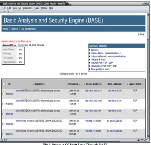Open the Window menu

click(x=44, y=8)
